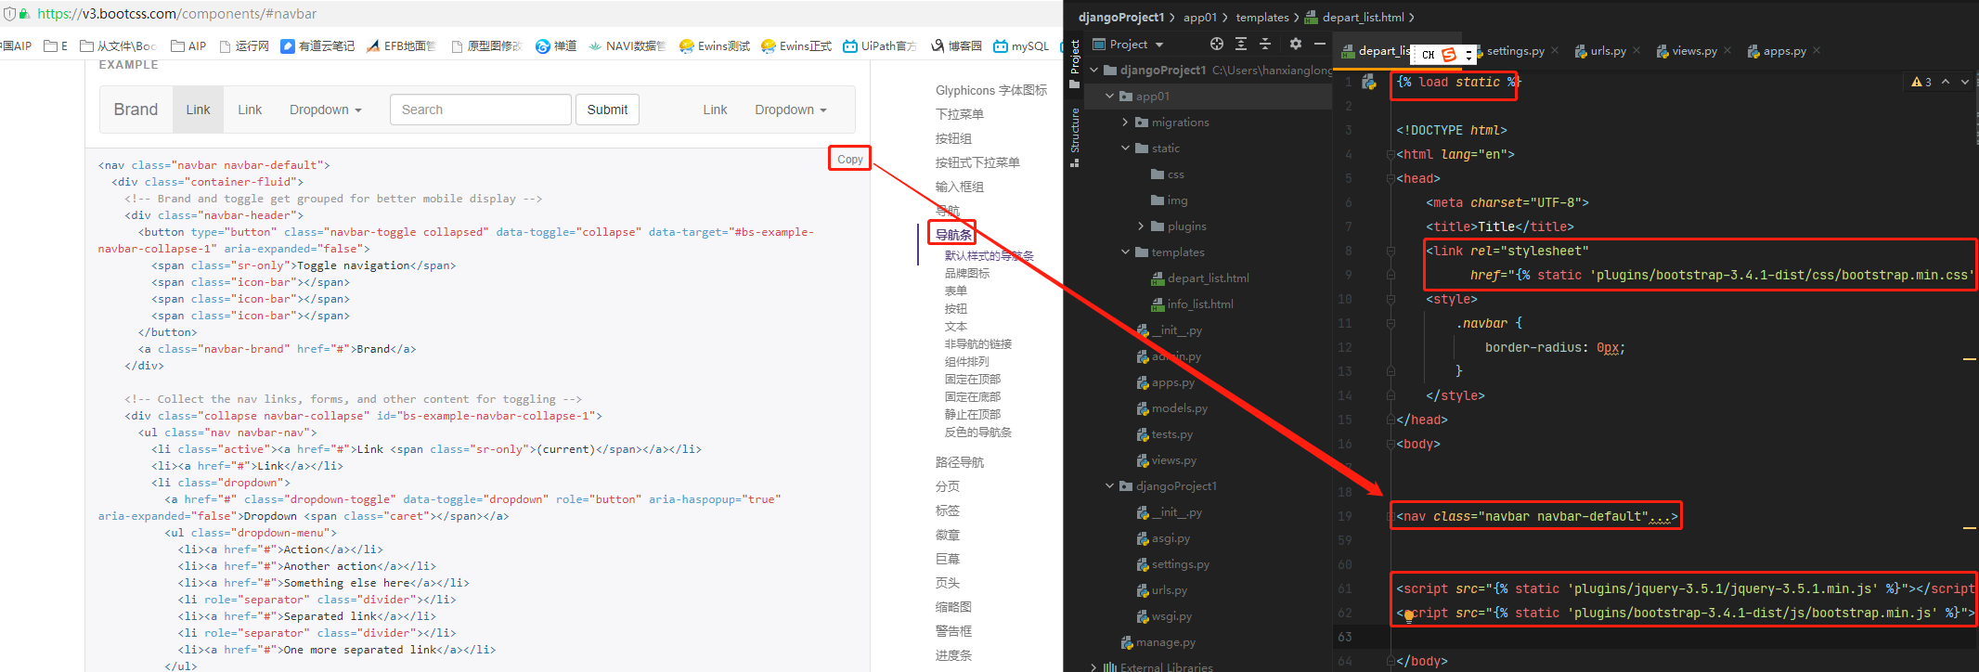Open the right-side Dropdown in navbar example
Image resolution: width=1979 pixels, height=672 pixels.
pyautogui.click(x=791, y=110)
